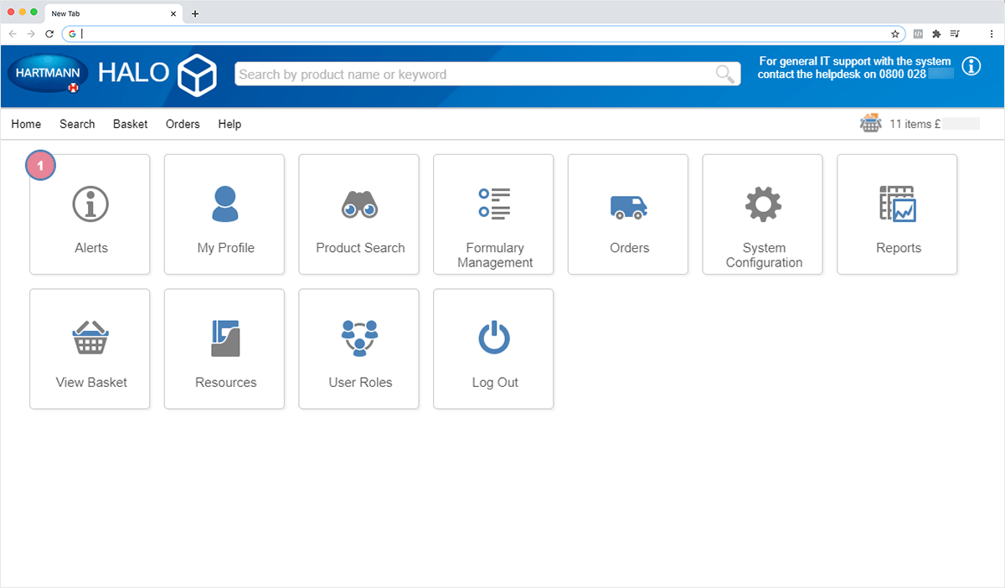This screenshot has height=588, width=1005.
Task: Click the magnifier icon in product search
Action: pyautogui.click(x=725, y=75)
